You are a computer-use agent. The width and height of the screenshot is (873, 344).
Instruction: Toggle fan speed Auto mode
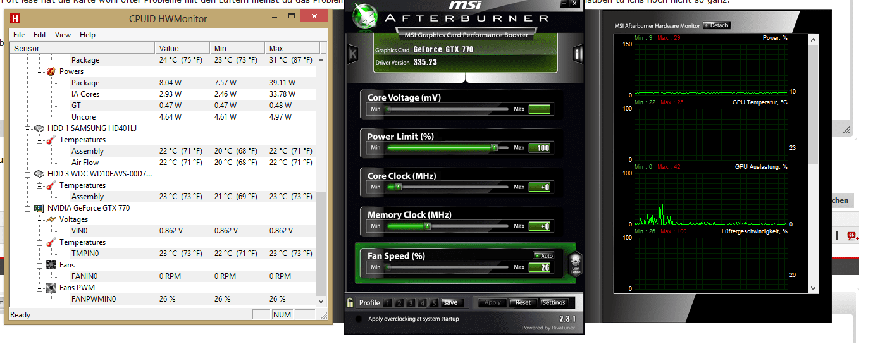[543, 256]
